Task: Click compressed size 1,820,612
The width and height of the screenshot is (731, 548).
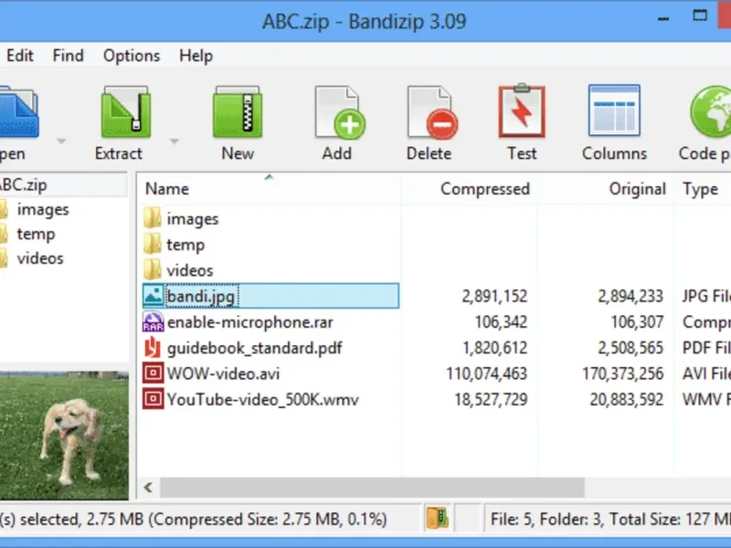Action: (x=495, y=349)
